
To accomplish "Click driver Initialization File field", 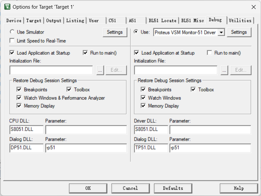I will pos(176,70).
